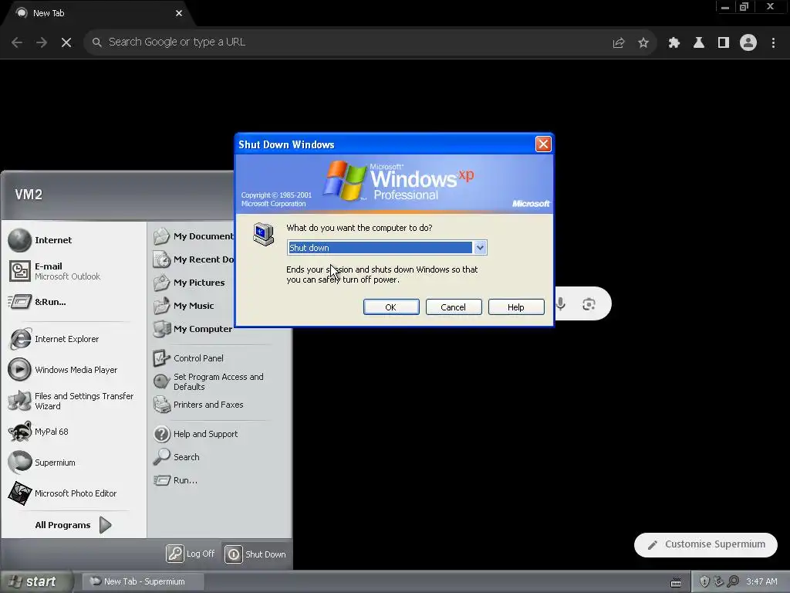Click voice search microphone icon
Image resolution: width=790 pixels, height=593 pixels.
tap(561, 304)
